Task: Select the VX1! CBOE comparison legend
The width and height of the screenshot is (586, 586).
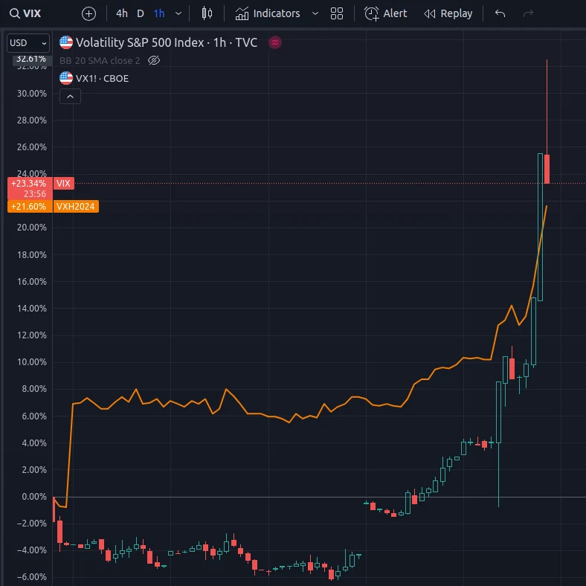Action: tap(102, 79)
